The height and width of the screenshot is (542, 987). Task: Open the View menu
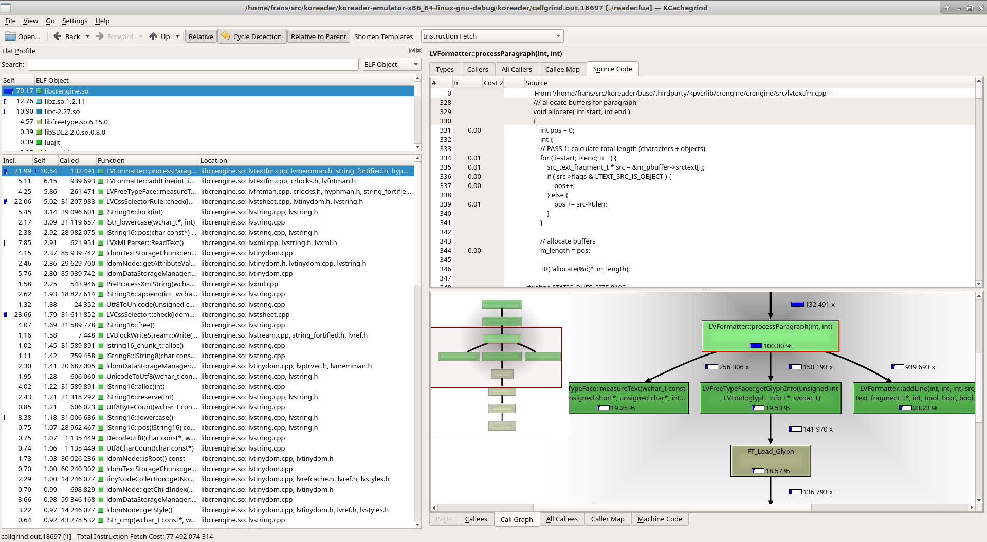(x=31, y=21)
